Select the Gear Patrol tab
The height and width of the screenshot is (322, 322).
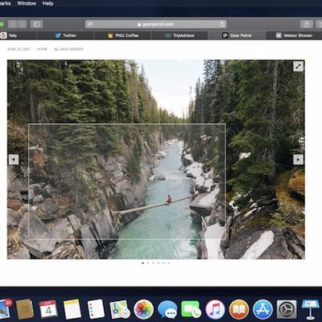coord(237,35)
